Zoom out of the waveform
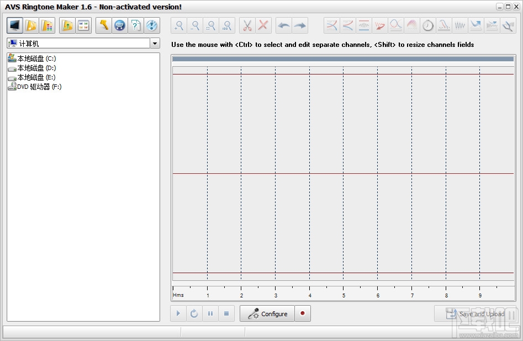Image resolution: width=523 pixels, height=341 pixels. point(195,25)
